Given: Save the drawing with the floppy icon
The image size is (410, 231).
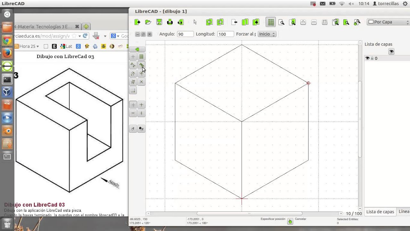Looking at the screenshot, I should pos(159,22).
